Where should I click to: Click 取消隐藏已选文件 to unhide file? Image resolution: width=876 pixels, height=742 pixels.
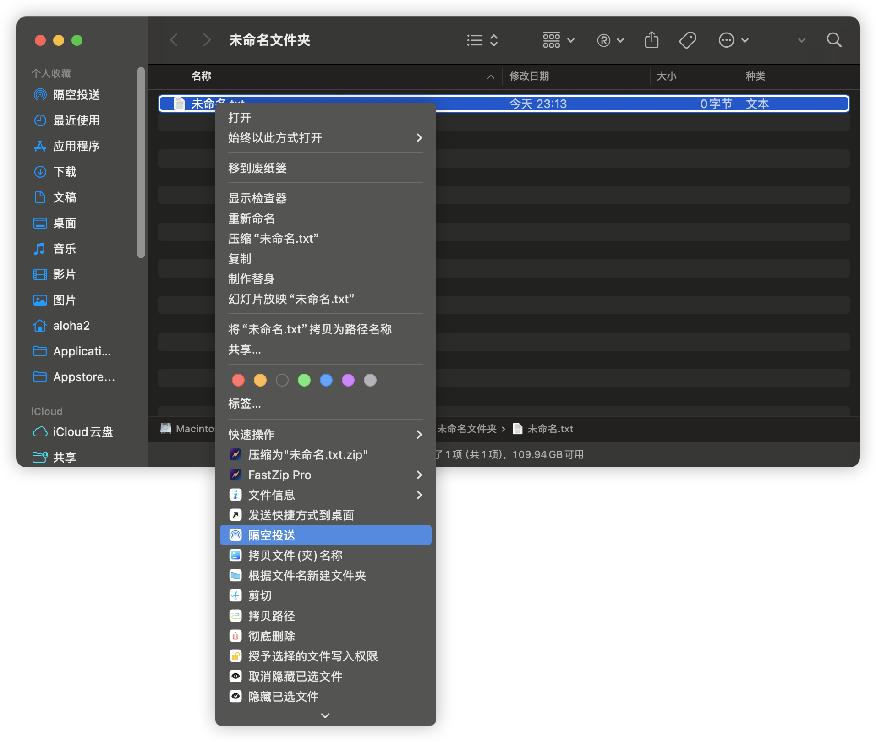pyautogui.click(x=295, y=677)
